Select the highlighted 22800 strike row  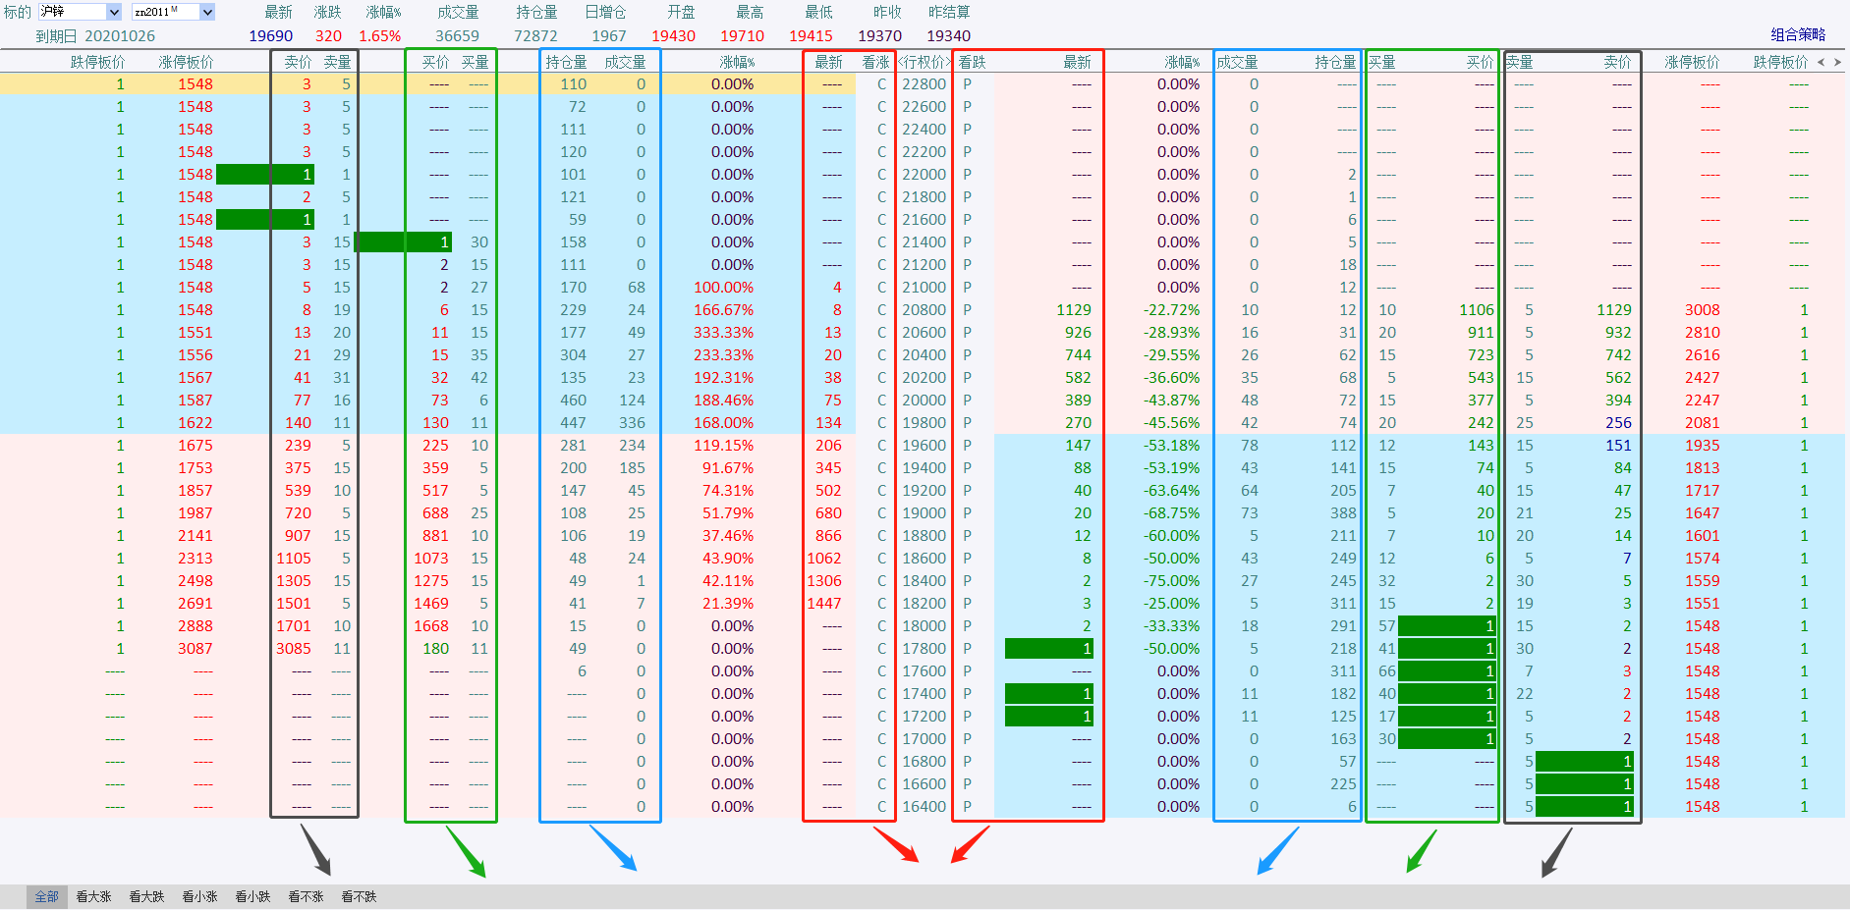pyautogui.click(x=924, y=84)
